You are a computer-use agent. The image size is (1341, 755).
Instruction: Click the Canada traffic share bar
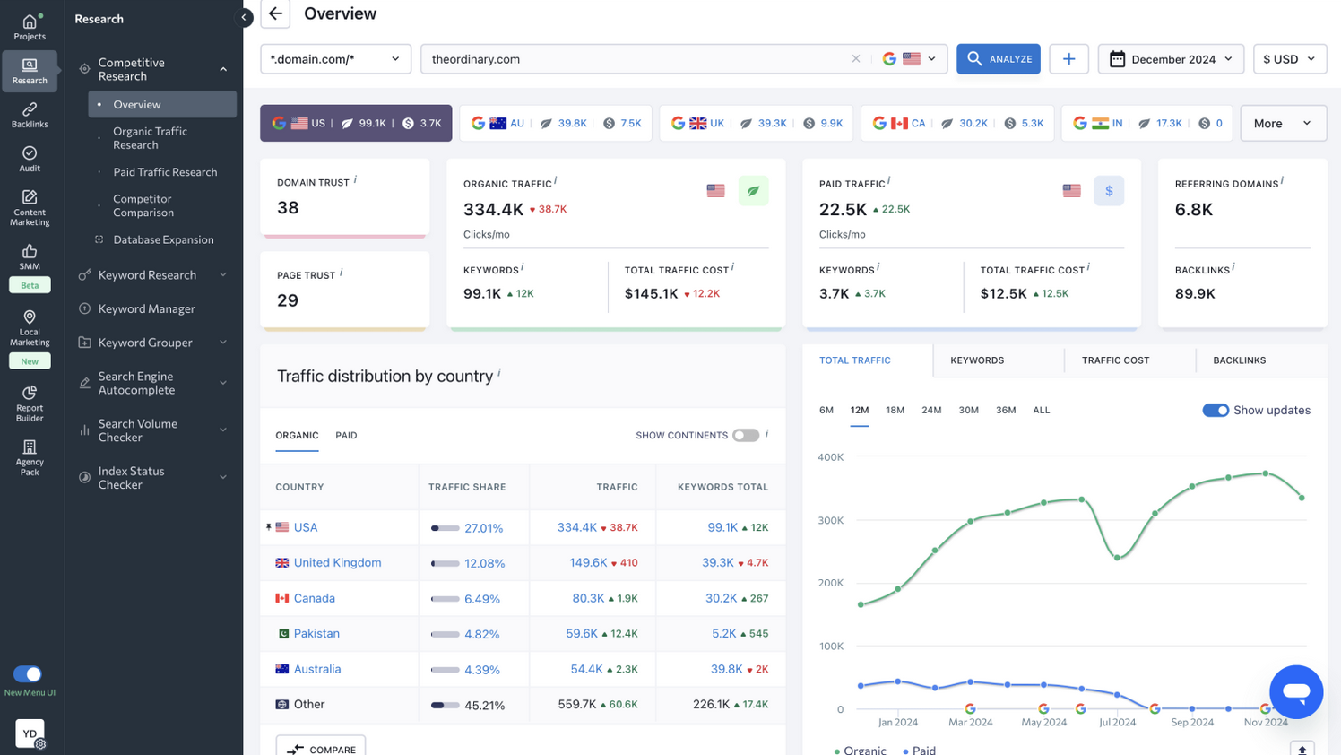[446, 599]
